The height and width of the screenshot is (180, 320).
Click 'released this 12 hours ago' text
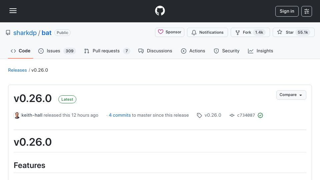pyautogui.click(x=71, y=115)
